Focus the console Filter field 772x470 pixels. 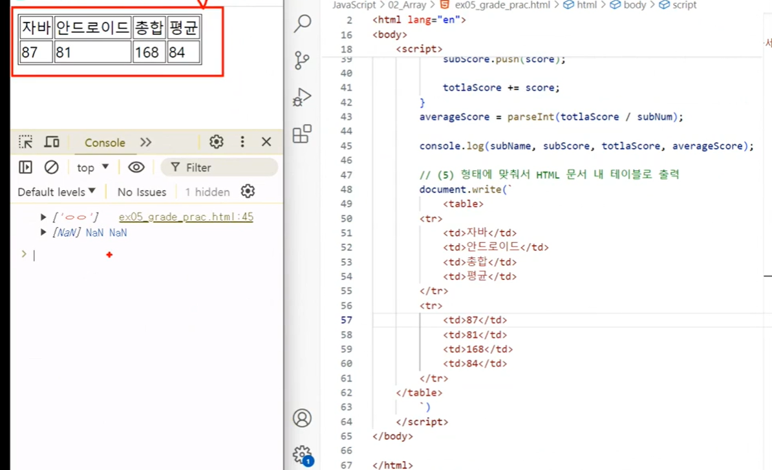220,167
